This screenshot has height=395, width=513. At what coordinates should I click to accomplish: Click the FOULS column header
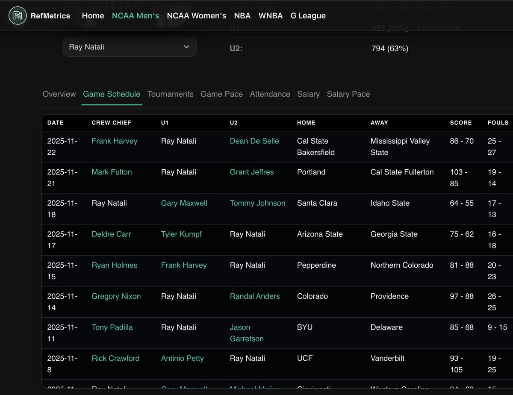coord(498,123)
